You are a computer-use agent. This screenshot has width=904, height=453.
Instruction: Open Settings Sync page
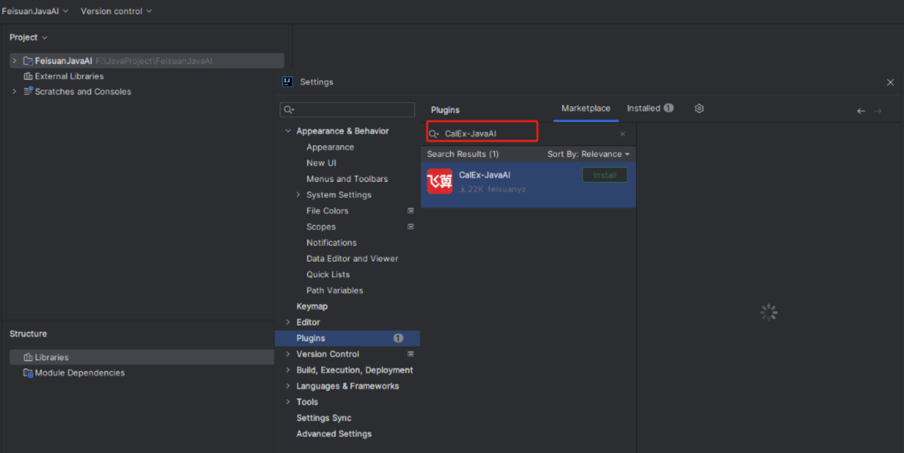coord(323,418)
